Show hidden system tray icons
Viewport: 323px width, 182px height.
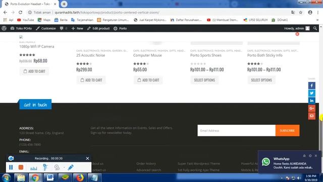pos(282,178)
